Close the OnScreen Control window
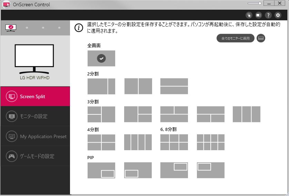Viewport: 289px width, 196px height. (x=280, y=3)
